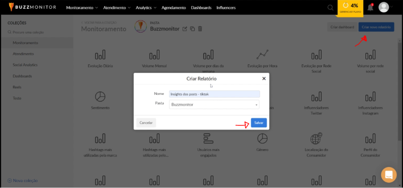The height and width of the screenshot is (188, 403).
Task: Expand the Pasta dropdown showing Buzzmonitor
Action: pyautogui.click(x=214, y=104)
